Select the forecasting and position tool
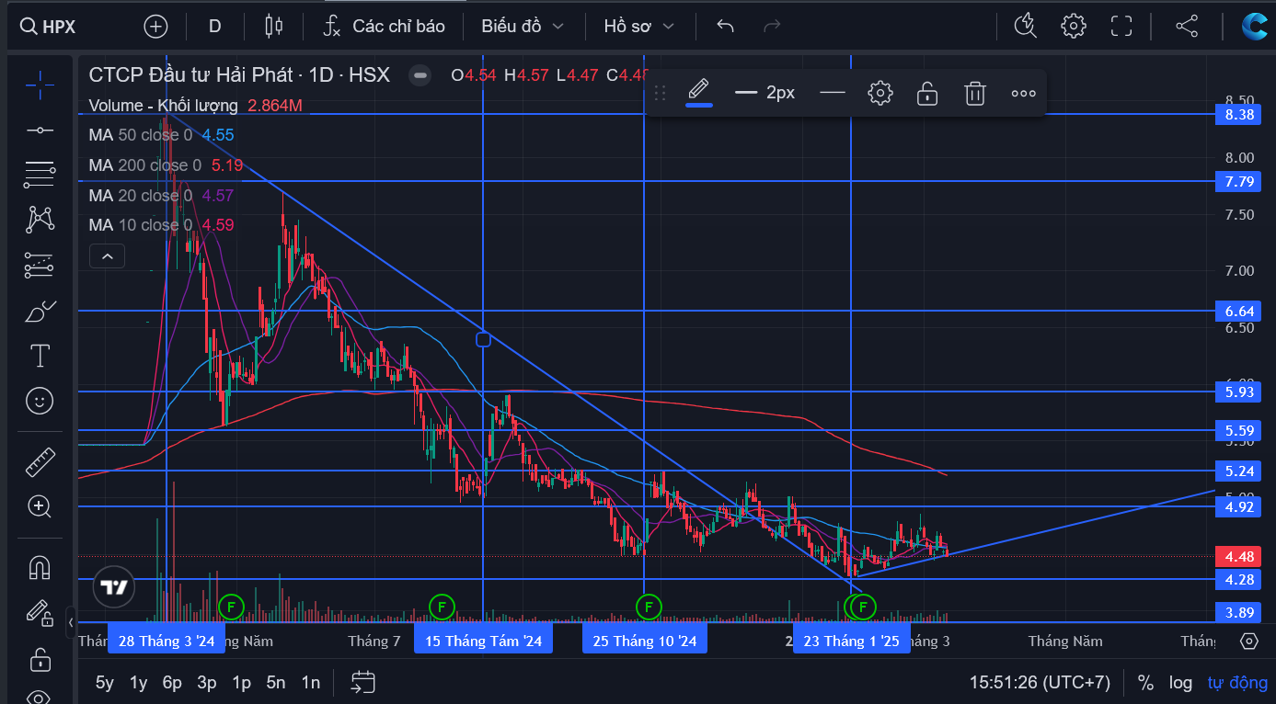The image size is (1276, 704). [x=40, y=265]
